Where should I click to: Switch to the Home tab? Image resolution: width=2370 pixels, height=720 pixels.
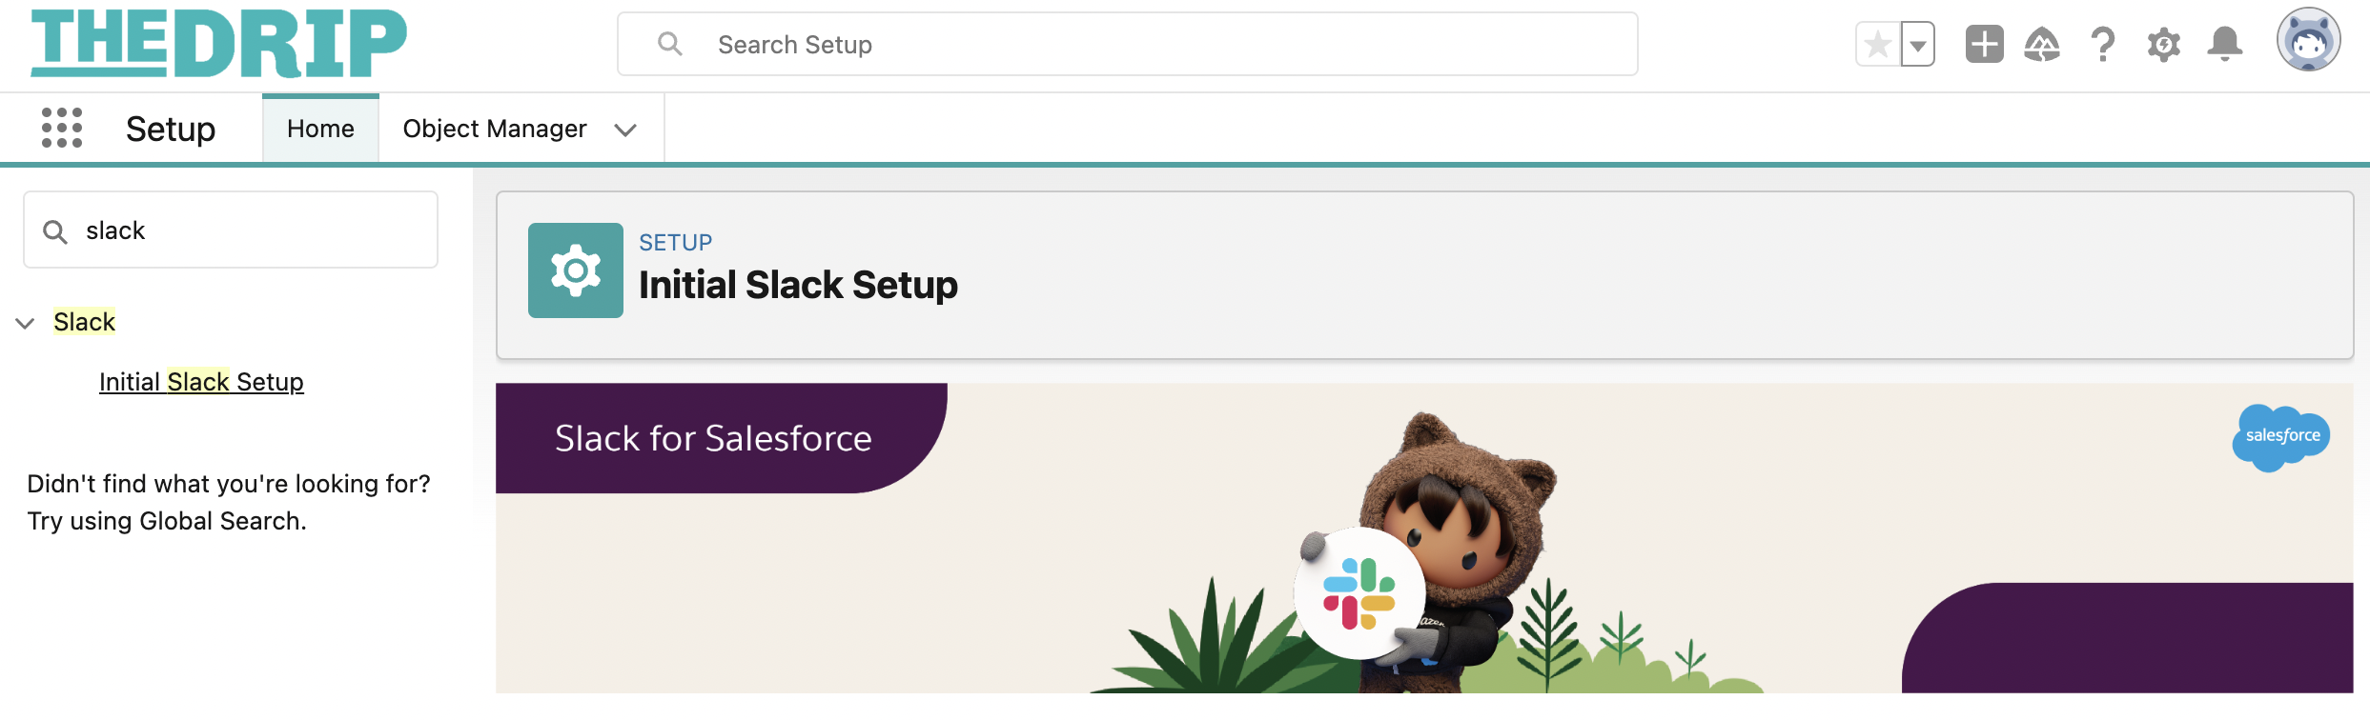(320, 129)
